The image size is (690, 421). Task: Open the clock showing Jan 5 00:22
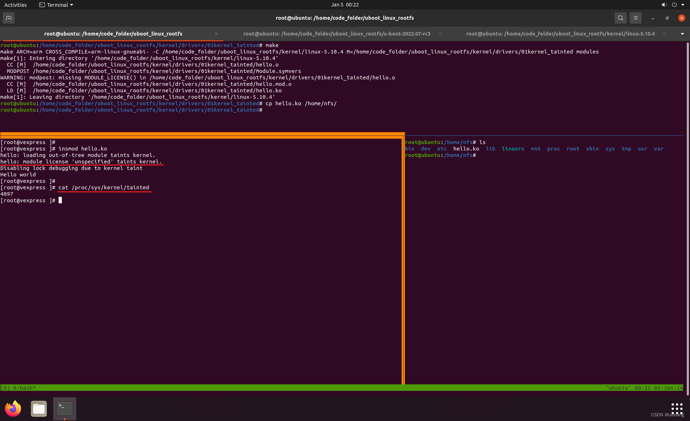(345, 5)
